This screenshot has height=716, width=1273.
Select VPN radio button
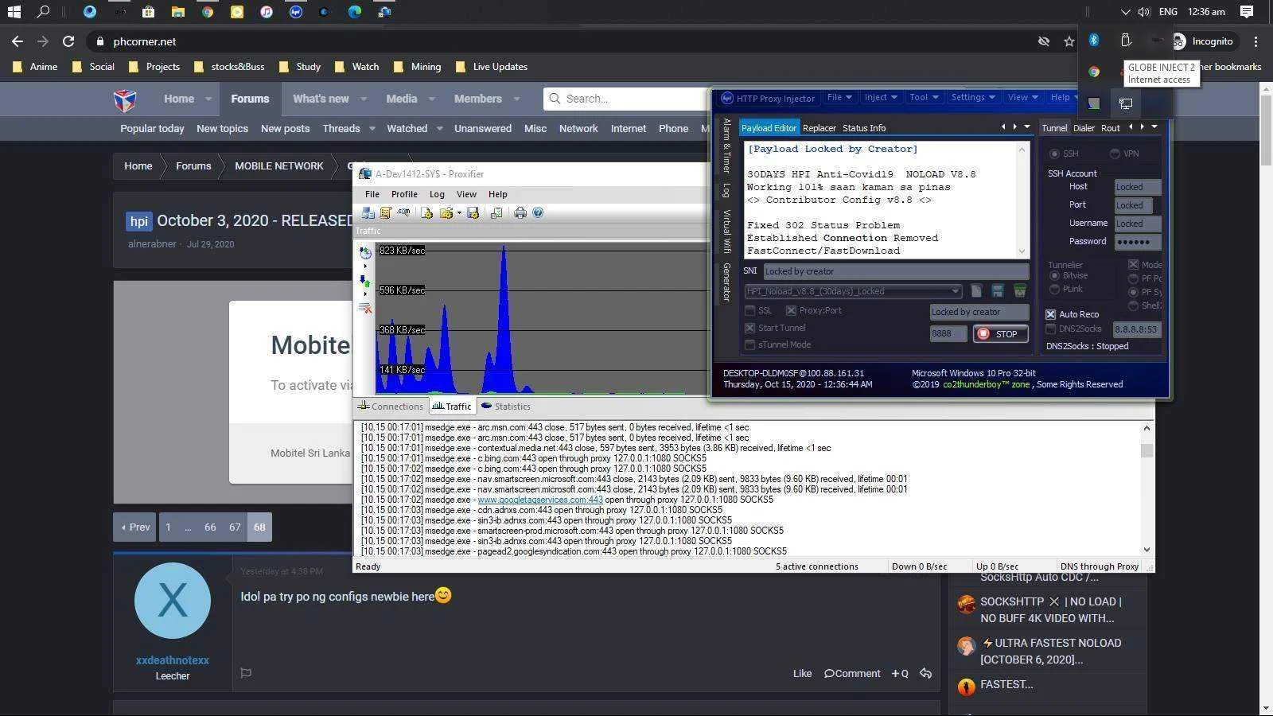[x=1115, y=154]
